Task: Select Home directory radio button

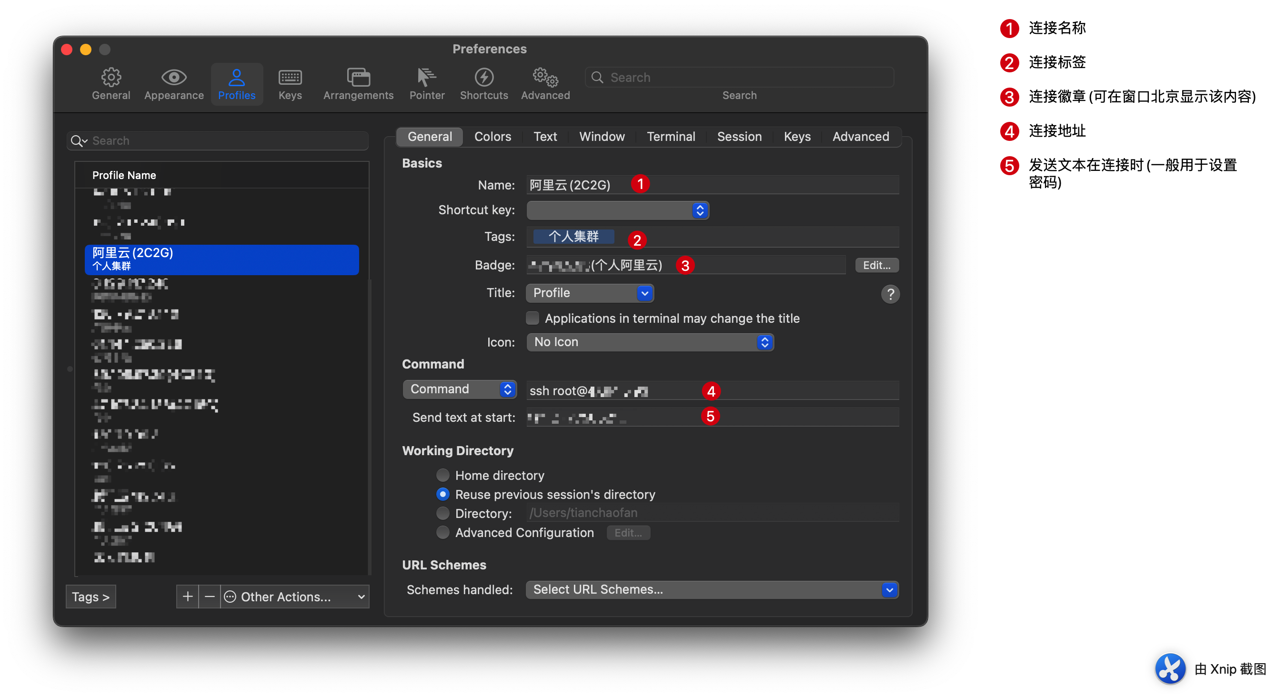Action: (442, 475)
